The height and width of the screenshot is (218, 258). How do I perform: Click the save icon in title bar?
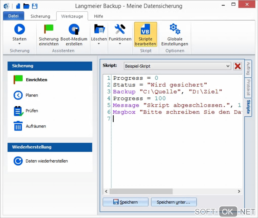35,6
